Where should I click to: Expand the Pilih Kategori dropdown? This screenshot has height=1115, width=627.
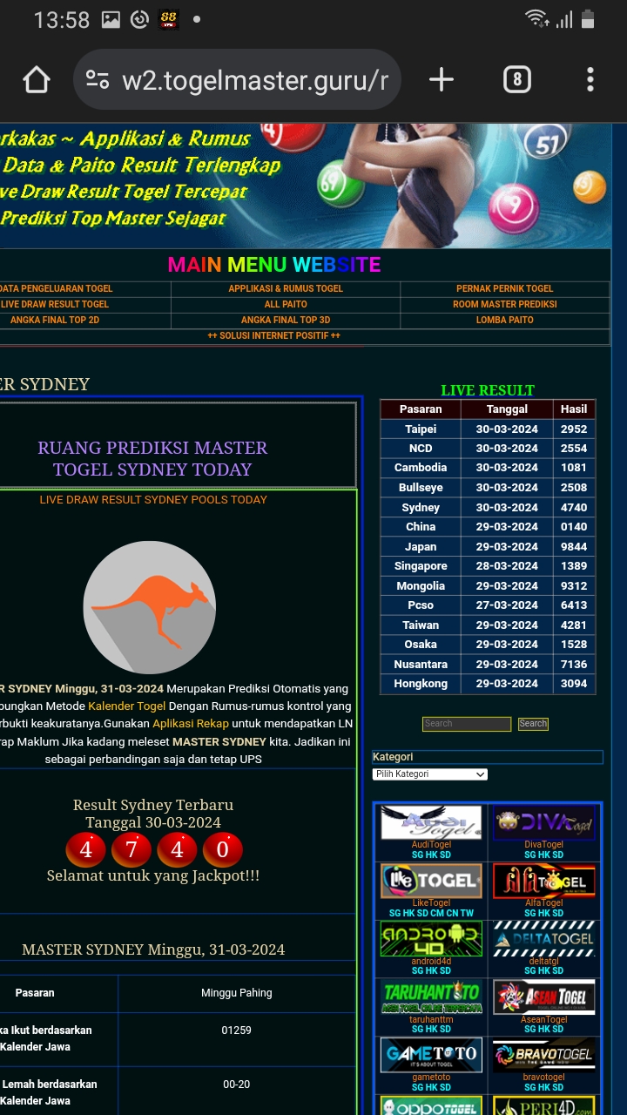point(429,774)
